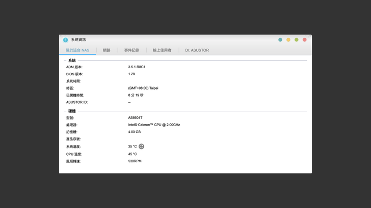Viewport: 371px width, 208px height.
Task: Collapse the 系統 section
Action: pos(71,61)
